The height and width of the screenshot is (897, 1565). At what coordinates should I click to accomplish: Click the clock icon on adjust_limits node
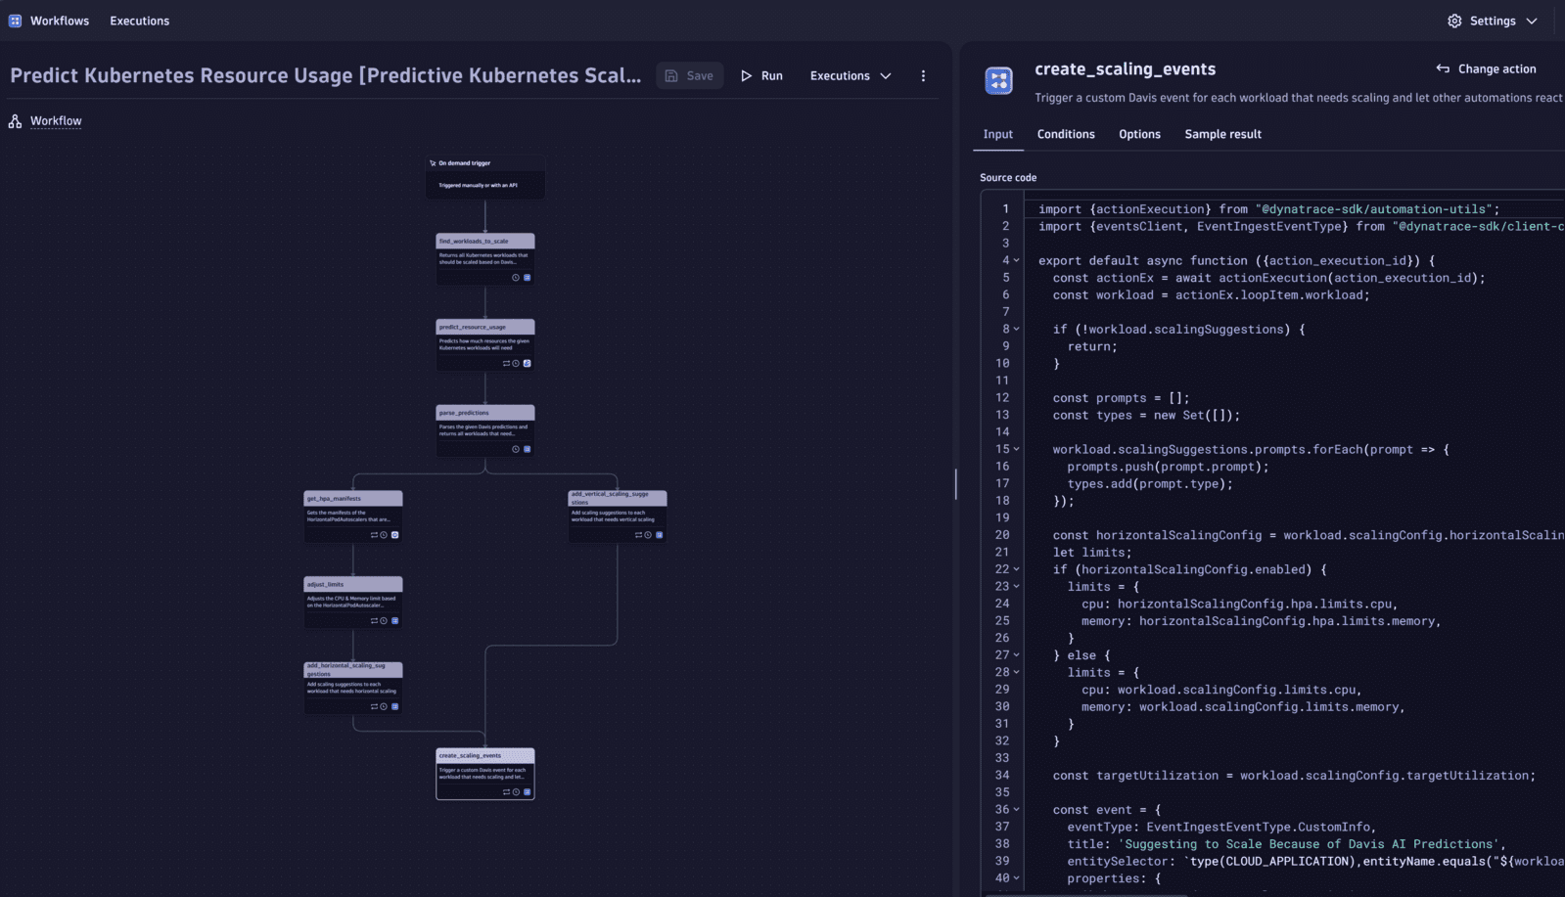tap(384, 621)
